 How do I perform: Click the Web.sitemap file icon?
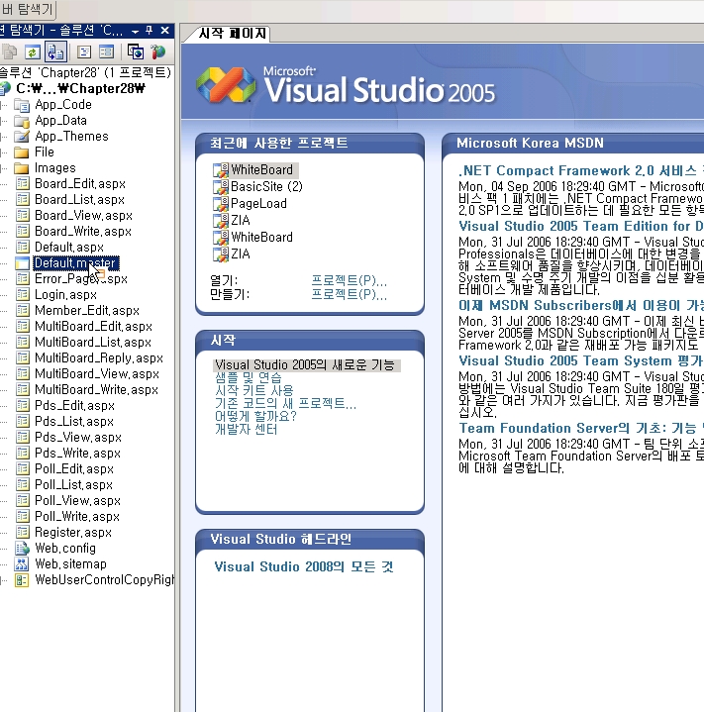pos(22,564)
